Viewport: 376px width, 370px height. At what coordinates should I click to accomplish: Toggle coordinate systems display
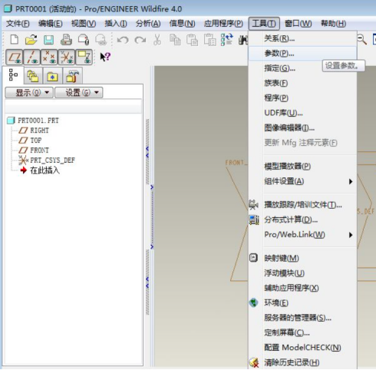(67, 57)
